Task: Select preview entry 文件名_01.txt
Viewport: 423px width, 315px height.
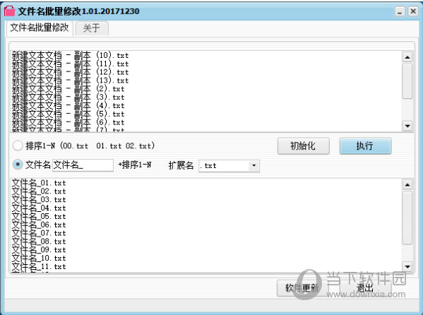Action: pyautogui.click(x=39, y=183)
